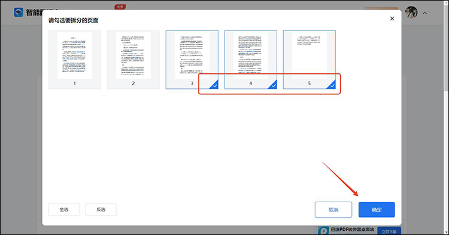The image size is (449, 235).
Task: Click the page 4 thumbnail preview
Action: click(251, 55)
